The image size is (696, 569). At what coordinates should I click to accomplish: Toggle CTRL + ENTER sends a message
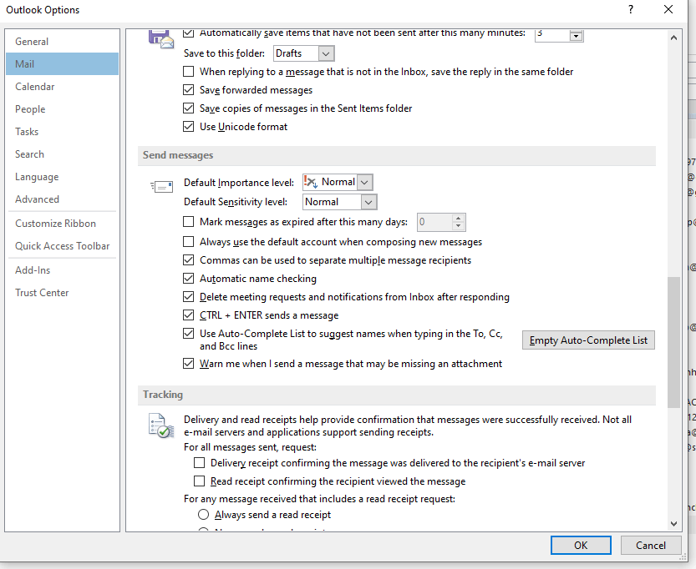(x=189, y=315)
